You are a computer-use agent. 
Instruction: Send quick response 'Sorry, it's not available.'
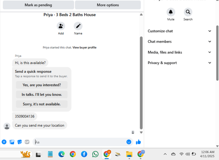point(42,104)
